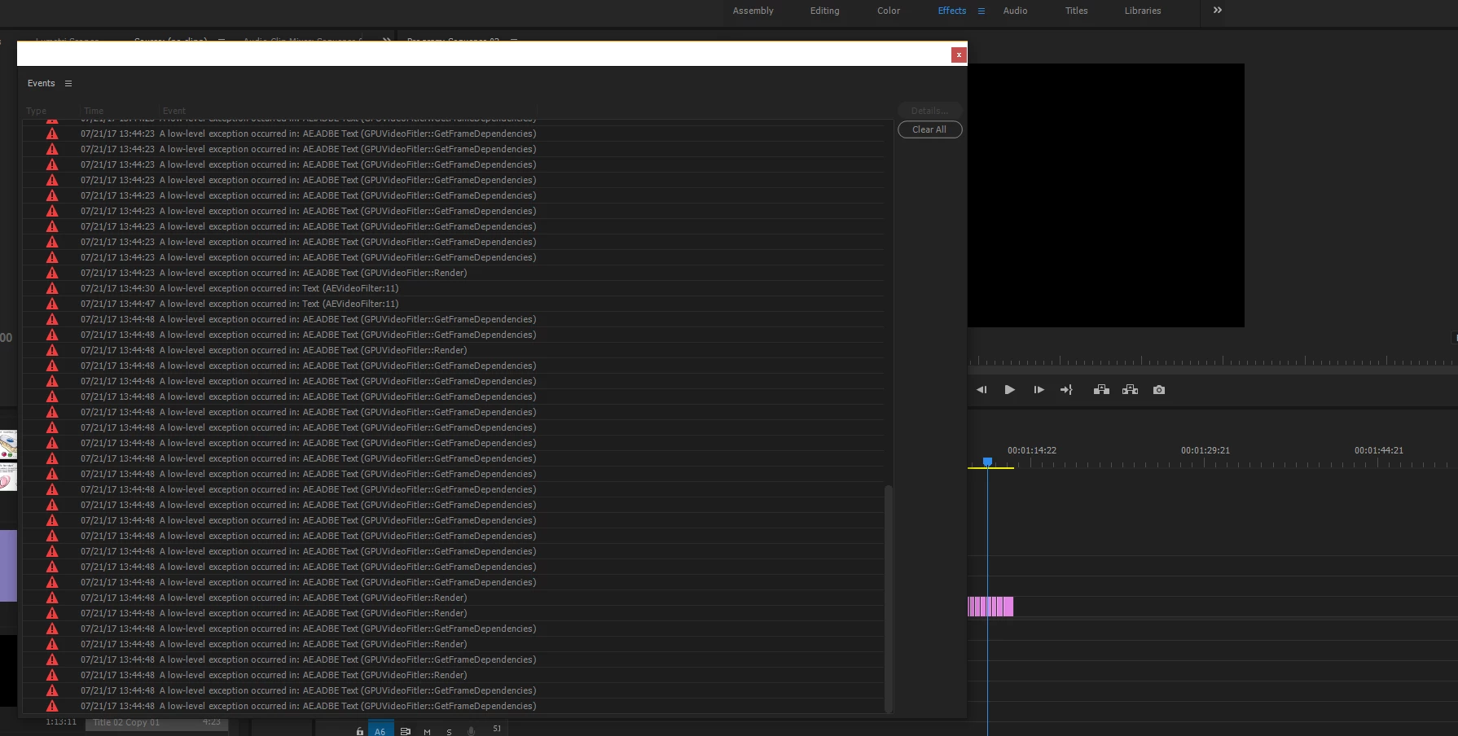Image resolution: width=1458 pixels, height=736 pixels.
Task: Click timeline ruler at 00:01:44:21
Action: point(1378,450)
